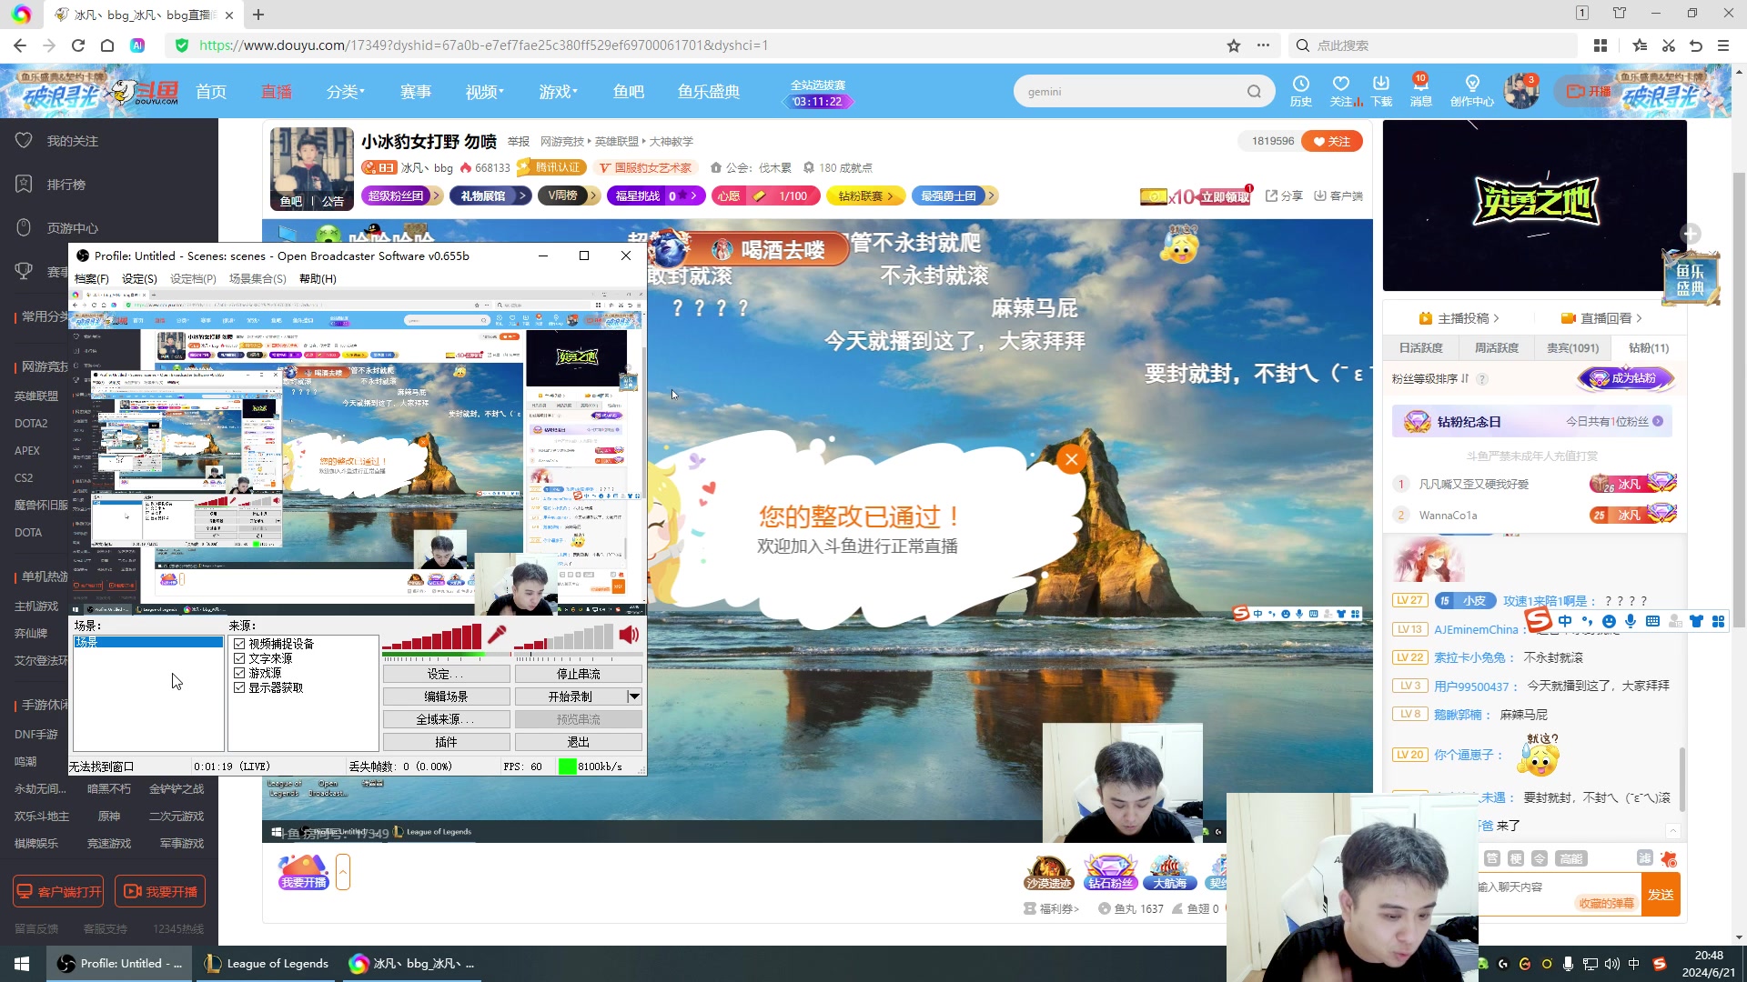
Task: Open 消息 messages with 10 badge
Action: pyautogui.click(x=1421, y=91)
